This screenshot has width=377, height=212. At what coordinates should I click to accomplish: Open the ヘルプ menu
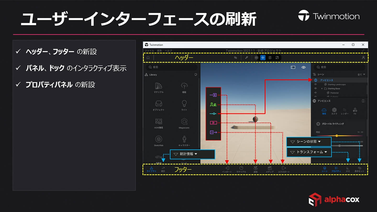pyautogui.click(x=168, y=51)
